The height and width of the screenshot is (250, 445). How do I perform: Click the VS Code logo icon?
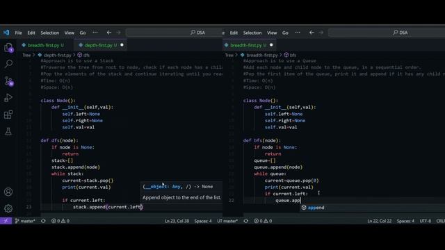[x=6, y=33]
